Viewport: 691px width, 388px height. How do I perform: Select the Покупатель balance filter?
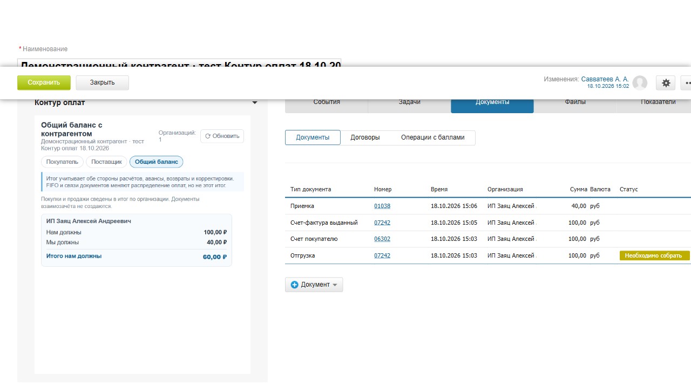[62, 162]
